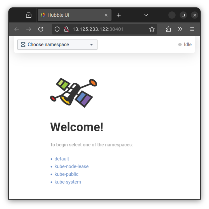Open the Extensions puzzle icon
The height and width of the screenshot is (209, 209).
(168, 29)
